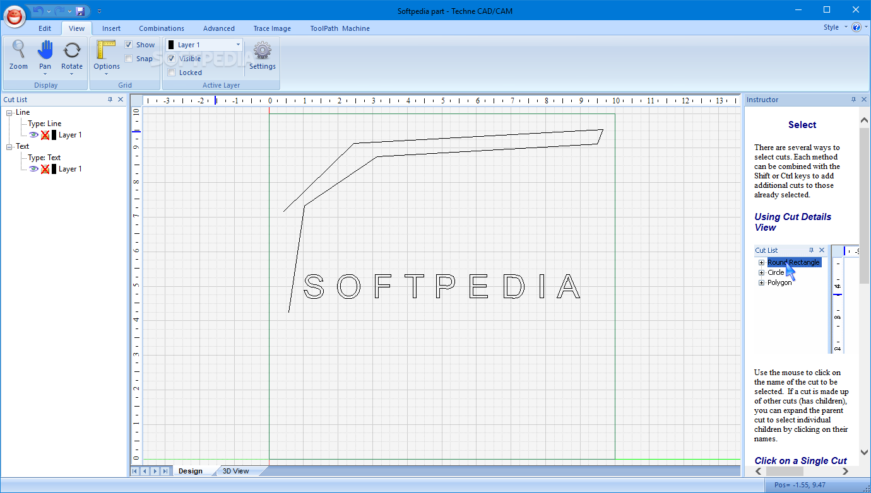
Task: Click the Redo arrow in quick access toolbar
Action: [59, 11]
